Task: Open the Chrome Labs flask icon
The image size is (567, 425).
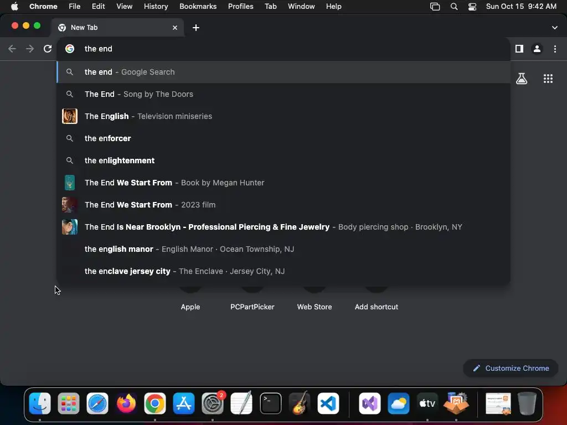Action: click(522, 79)
